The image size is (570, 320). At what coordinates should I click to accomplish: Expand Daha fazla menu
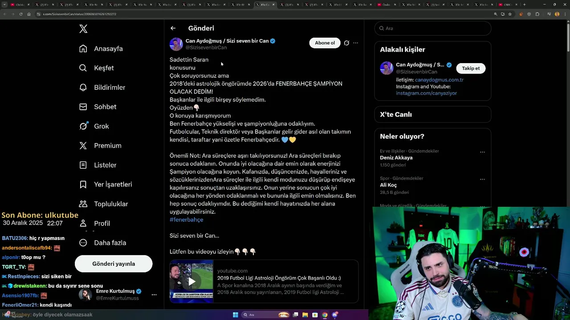[x=103, y=243]
